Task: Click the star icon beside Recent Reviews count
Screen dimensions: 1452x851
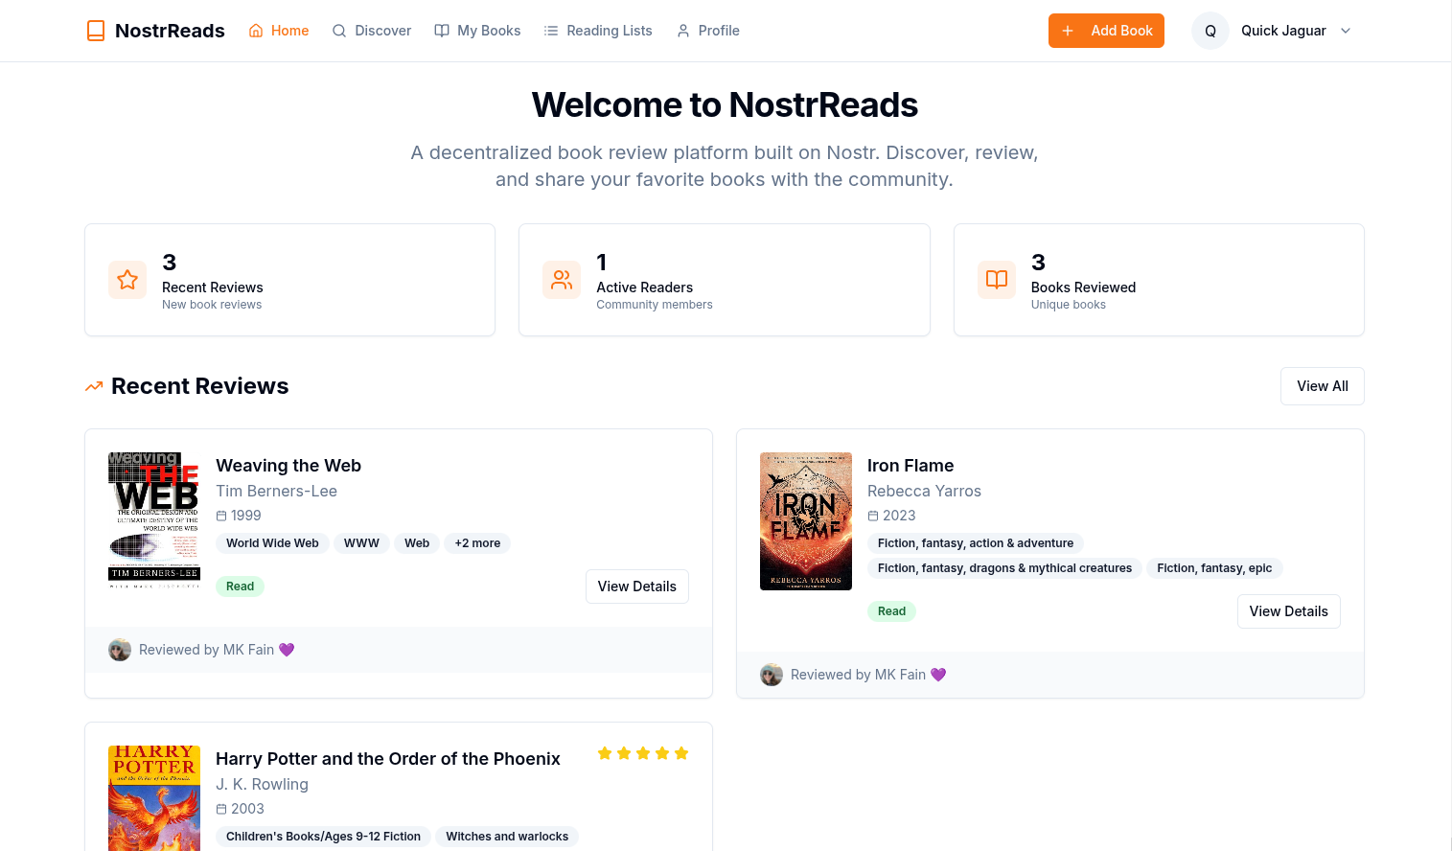Action: [127, 279]
